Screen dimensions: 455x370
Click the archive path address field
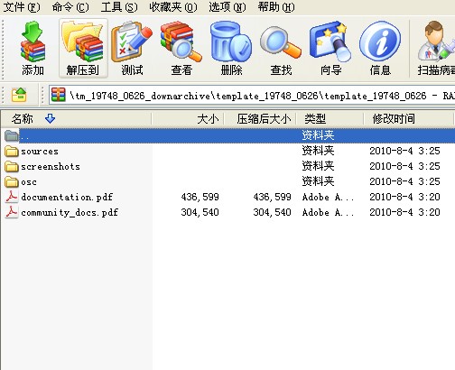click(x=252, y=96)
